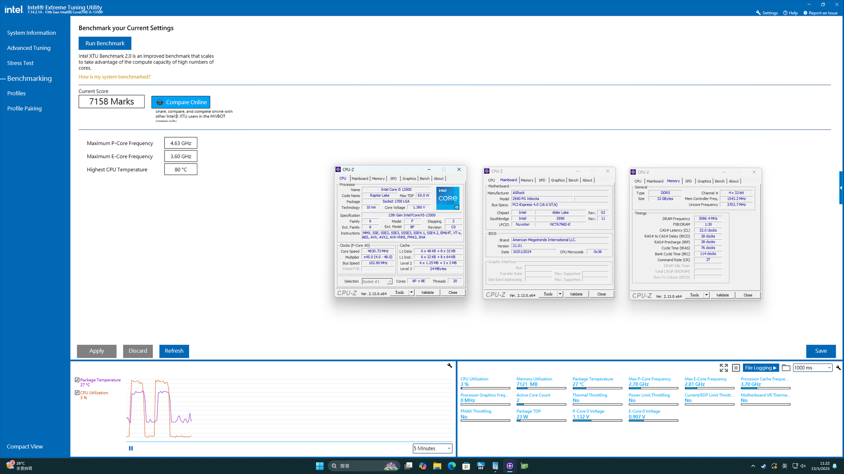Open the CPU-Z taskbar icon
844x474 pixels.
click(510, 466)
